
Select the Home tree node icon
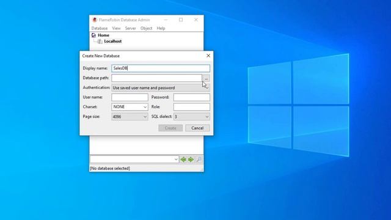tap(93, 35)
